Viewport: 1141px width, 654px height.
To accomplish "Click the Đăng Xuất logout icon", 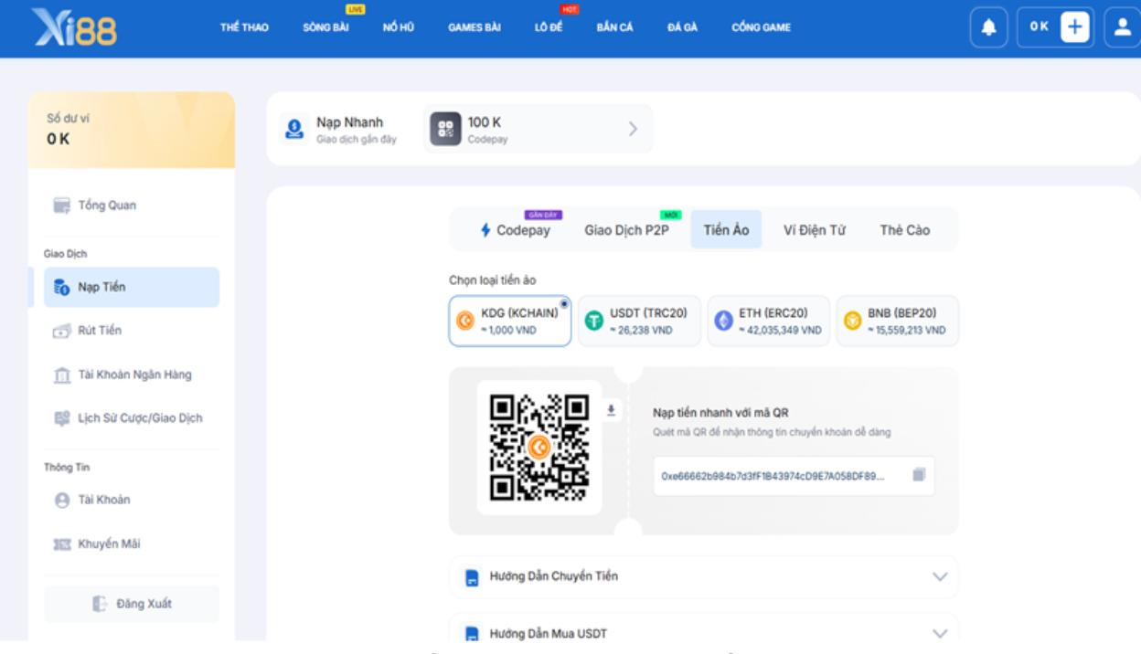I will coord(101,603).
